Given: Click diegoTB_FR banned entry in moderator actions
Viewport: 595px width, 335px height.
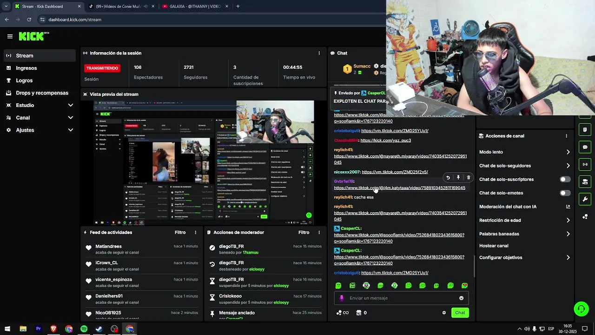Looking at the screenshot, I should (265, 249).
